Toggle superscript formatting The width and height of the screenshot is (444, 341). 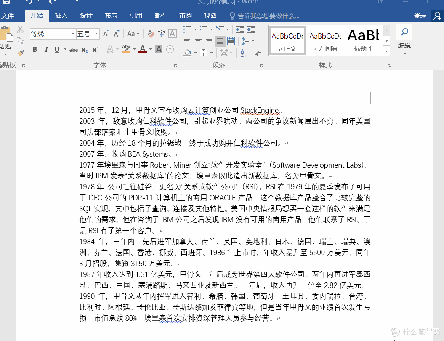[96, 49]
